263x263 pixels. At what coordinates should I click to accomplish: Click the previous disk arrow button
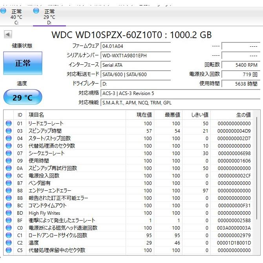point(8,35)
